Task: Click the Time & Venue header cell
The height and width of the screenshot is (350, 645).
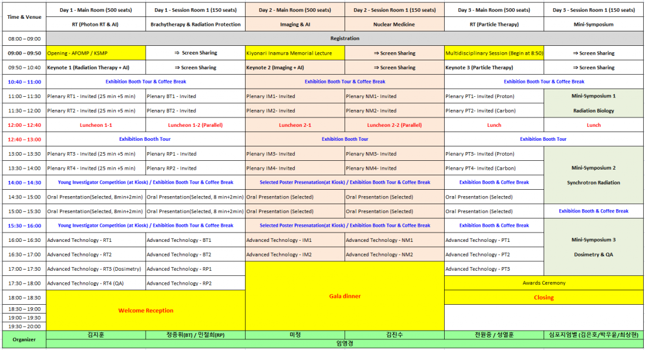Action: tap(23, 17)
